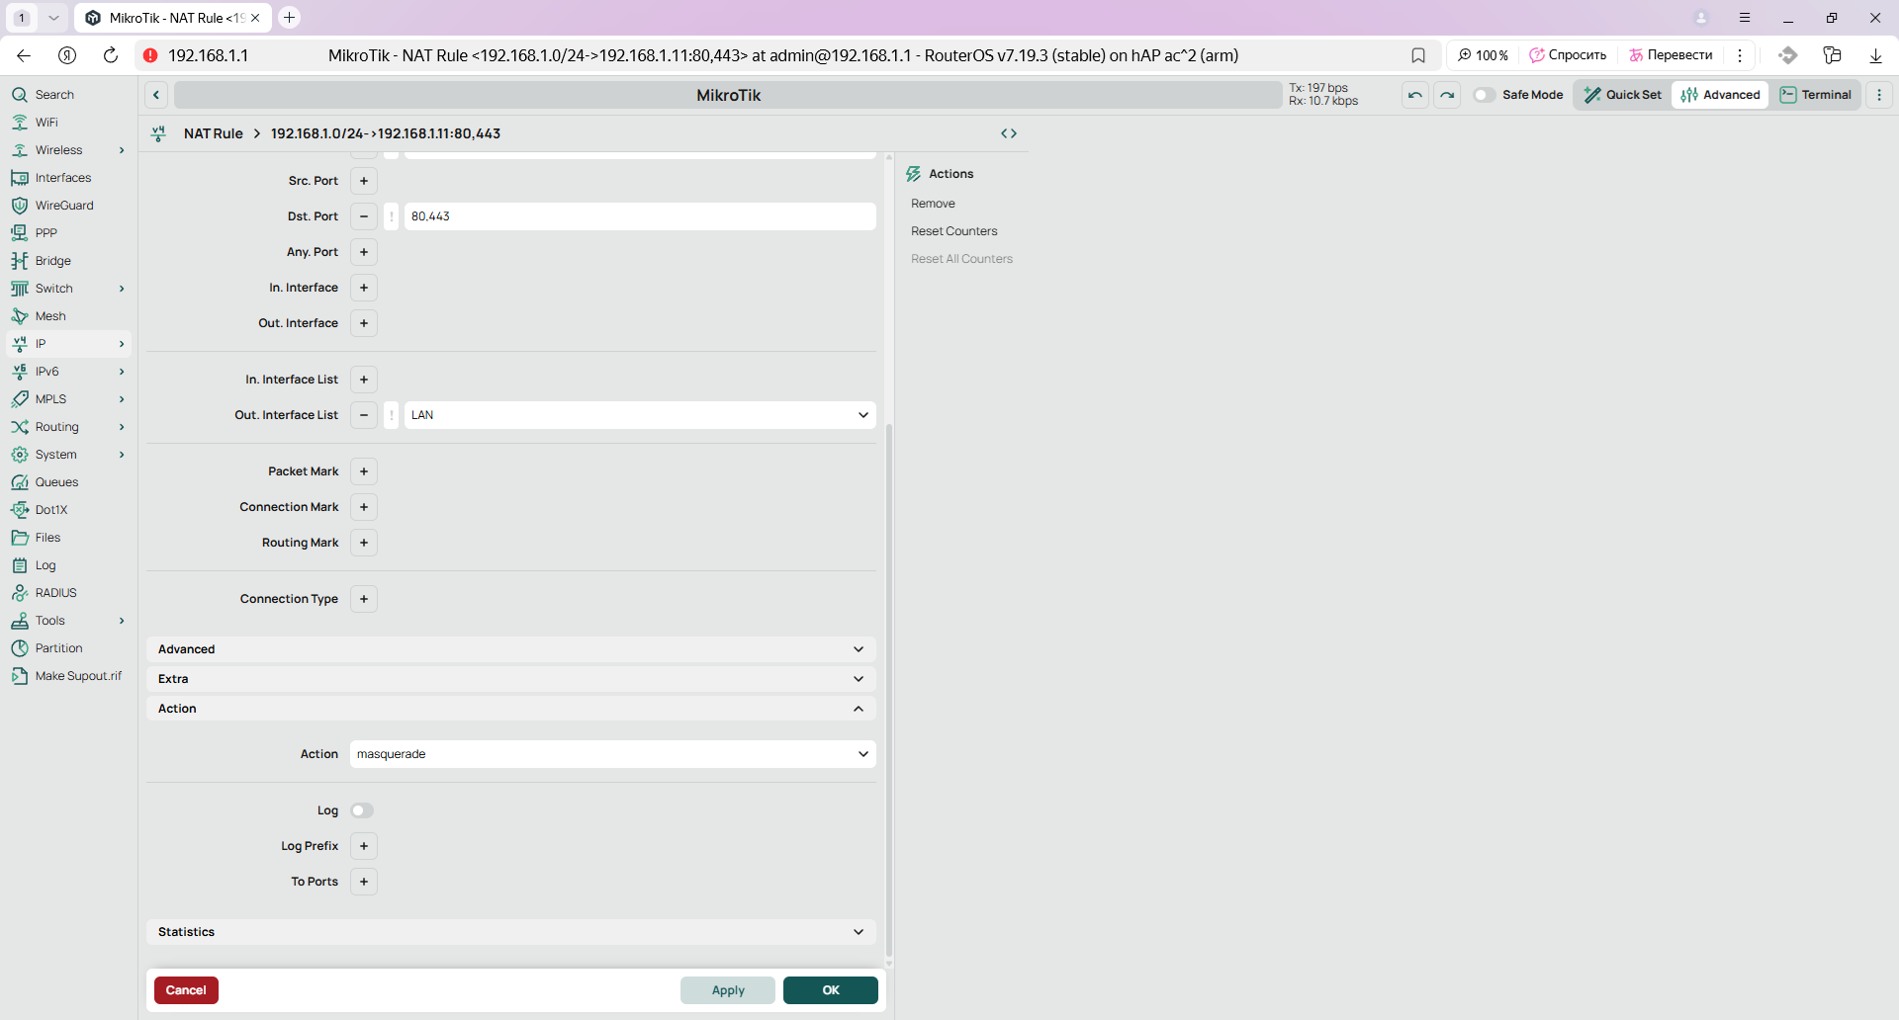Expand the Statistics section

click(511, 932)
